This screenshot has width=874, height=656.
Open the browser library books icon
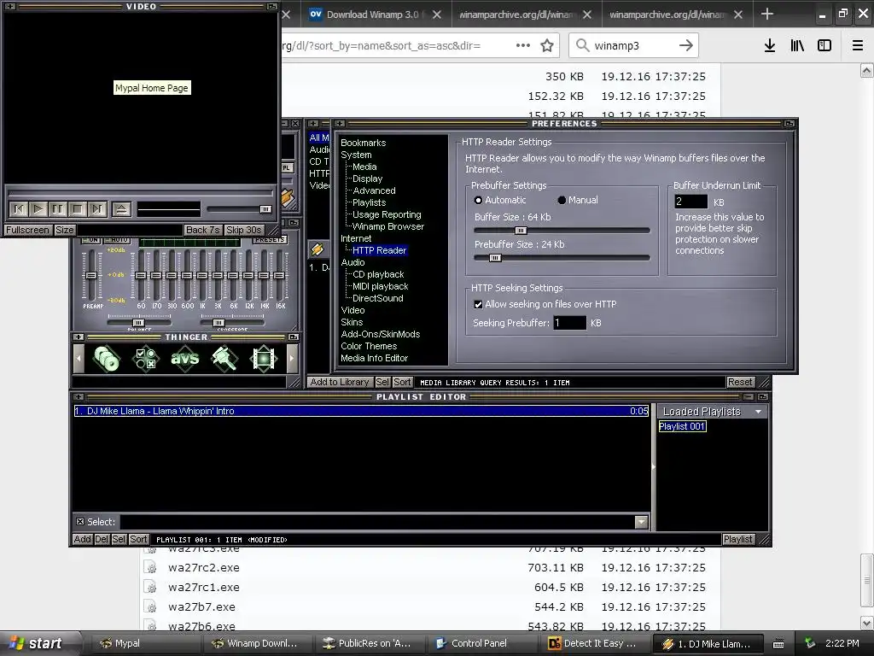click(x=797, y=46)
